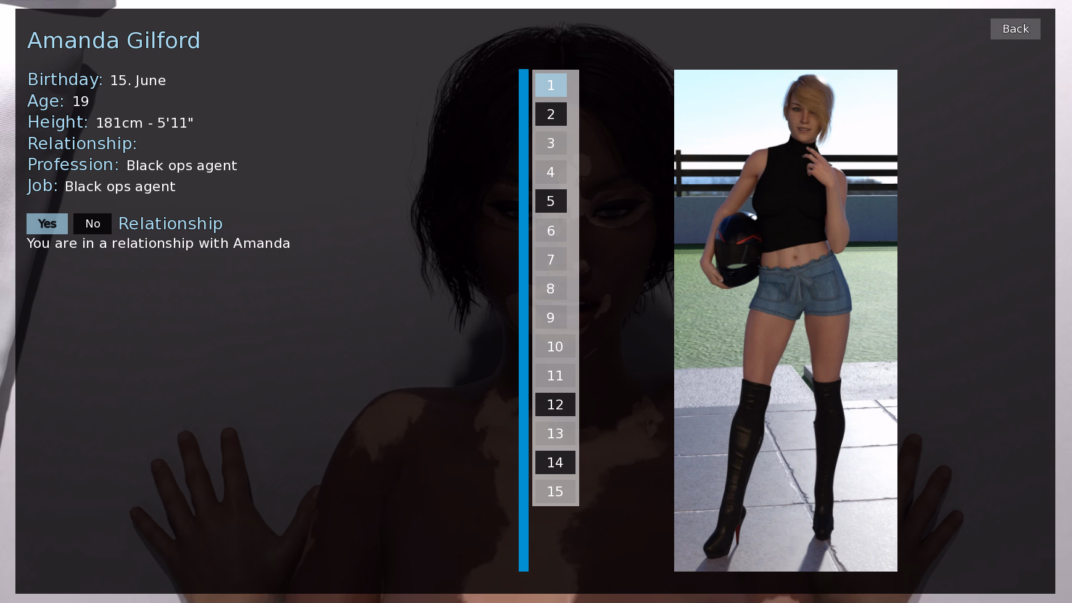Click the blue vertical scrollbar
This screenshot has width=1072, height=603.
tap(524, 320)
